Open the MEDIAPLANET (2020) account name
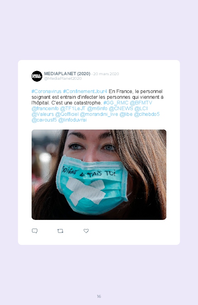 [x=67, y=74]
